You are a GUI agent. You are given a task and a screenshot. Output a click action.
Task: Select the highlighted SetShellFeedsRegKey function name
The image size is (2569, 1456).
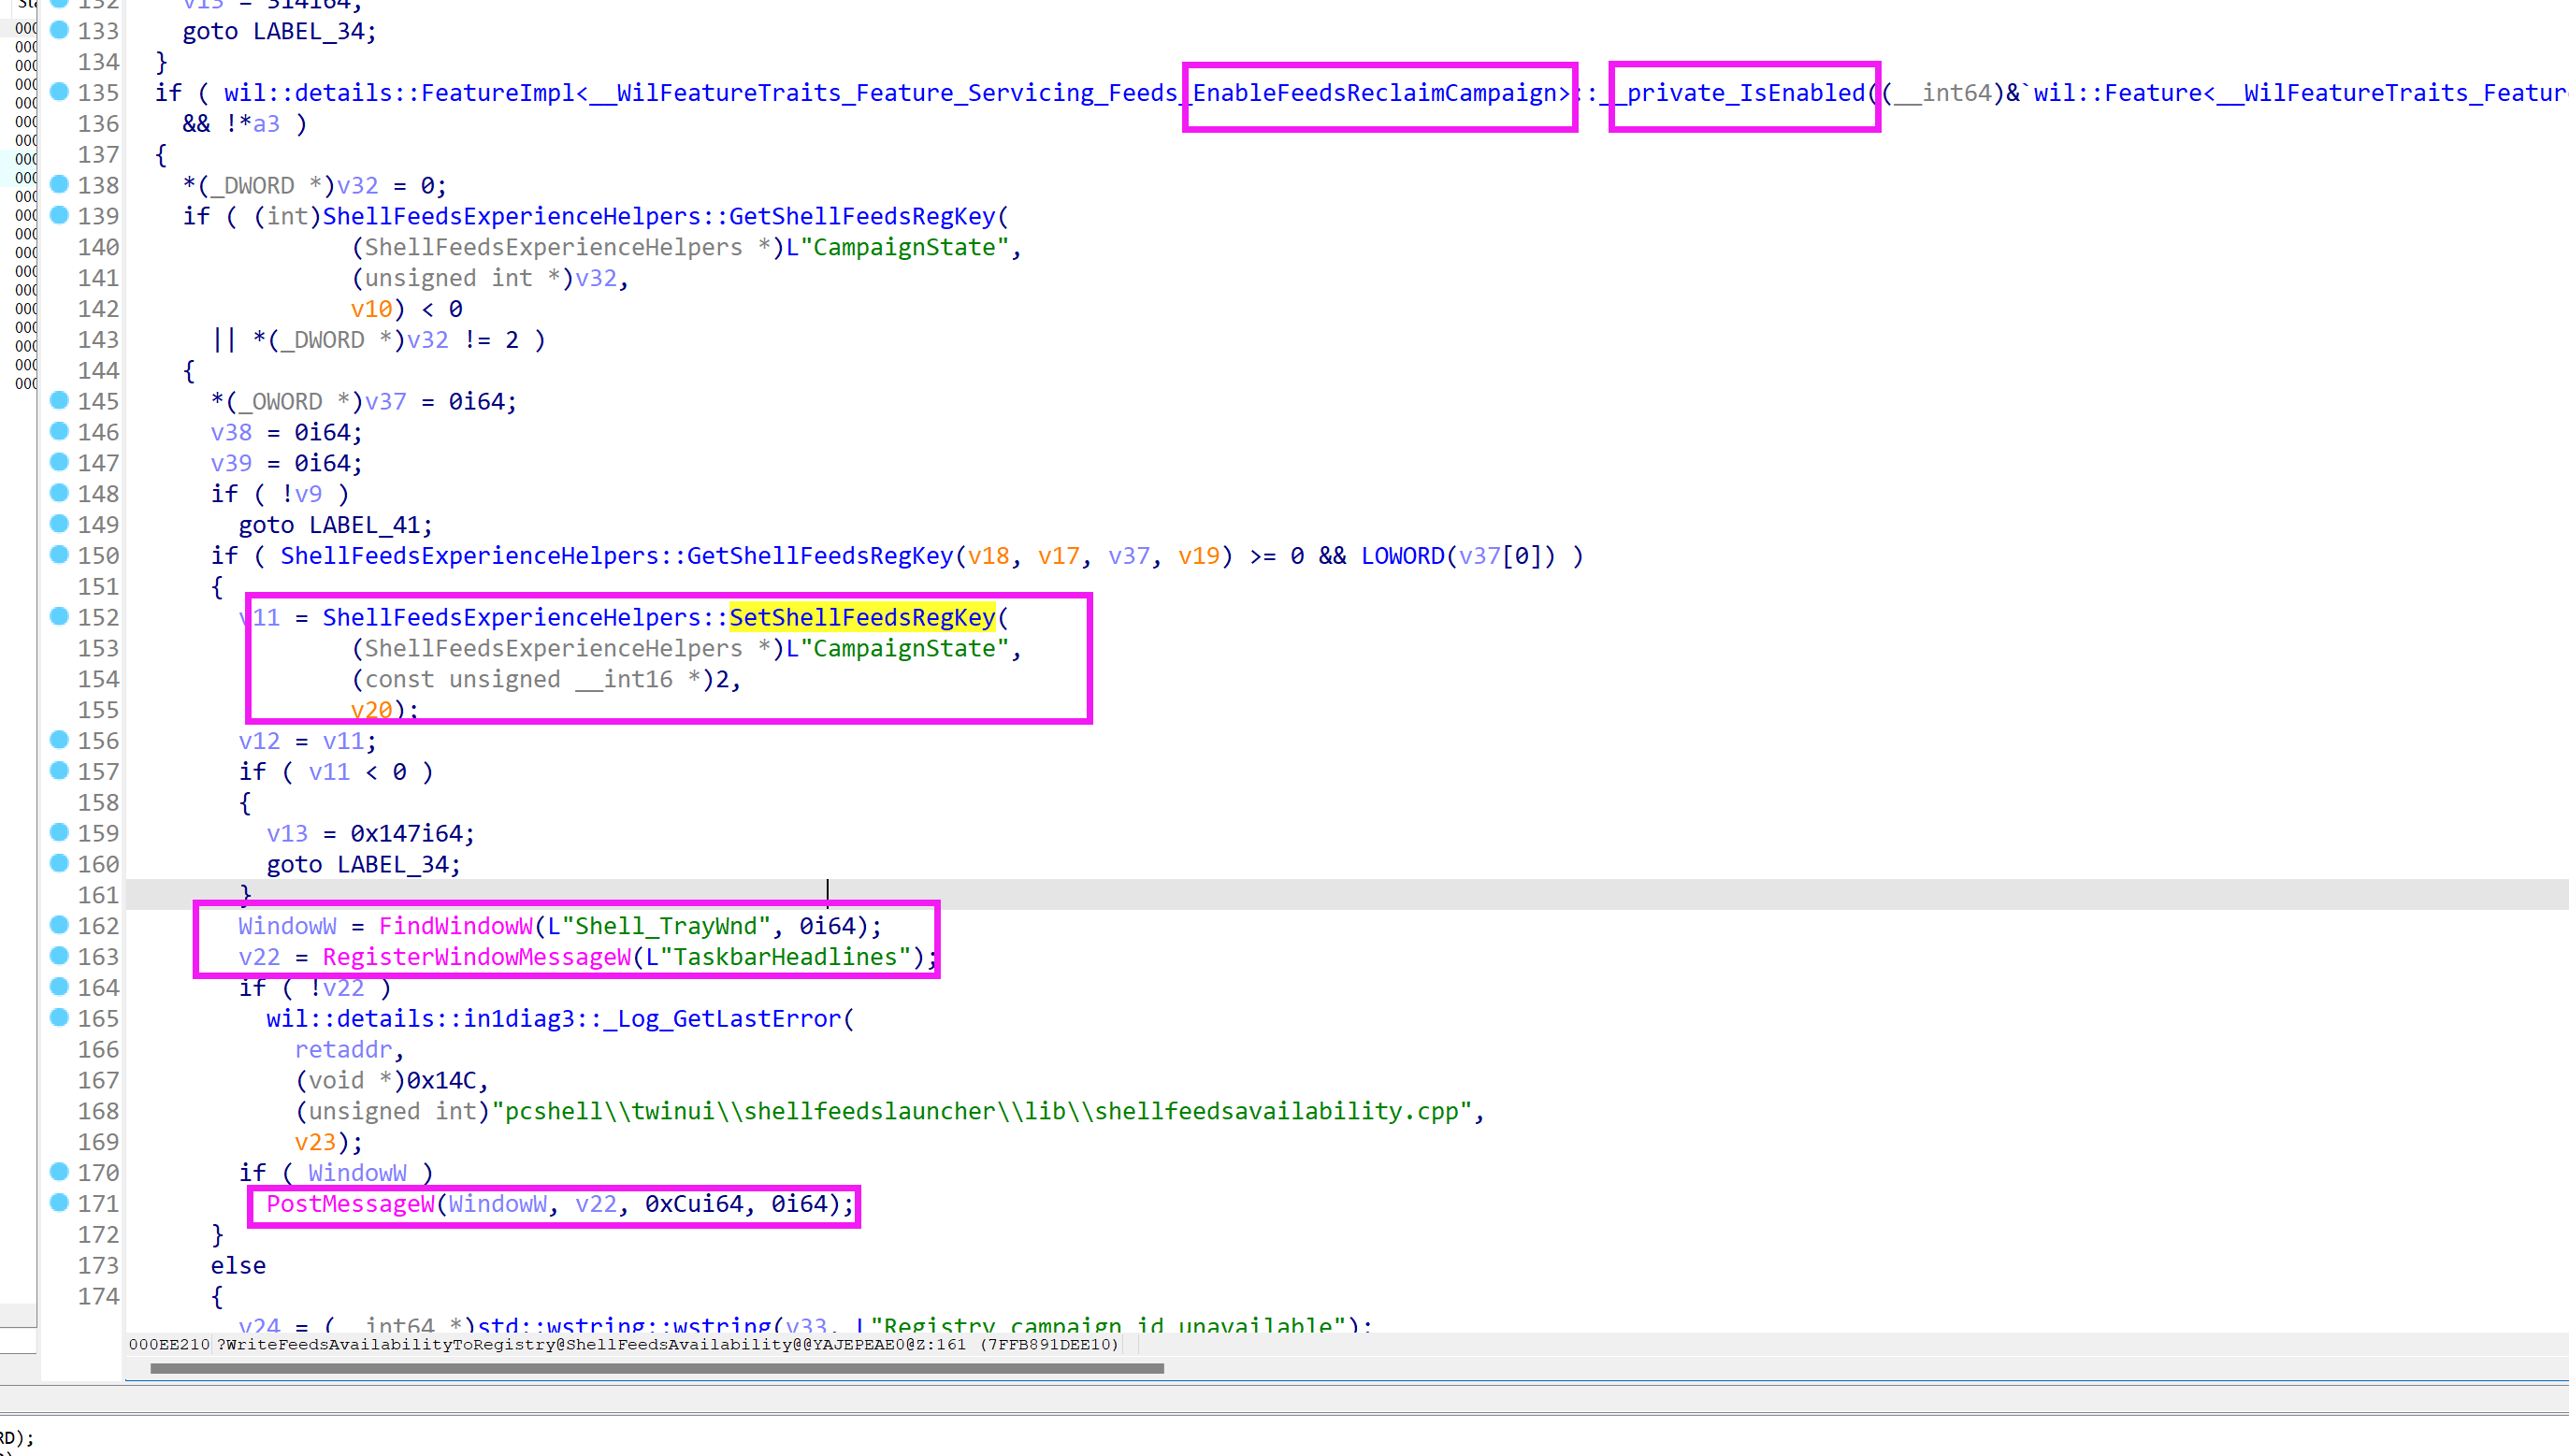tap(861, 617)
